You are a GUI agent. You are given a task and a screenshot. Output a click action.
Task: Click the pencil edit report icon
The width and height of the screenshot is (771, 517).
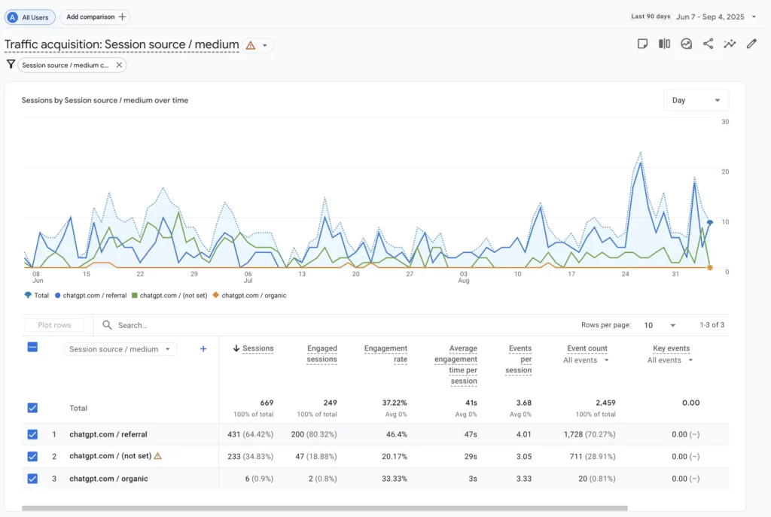click(751, 44)
